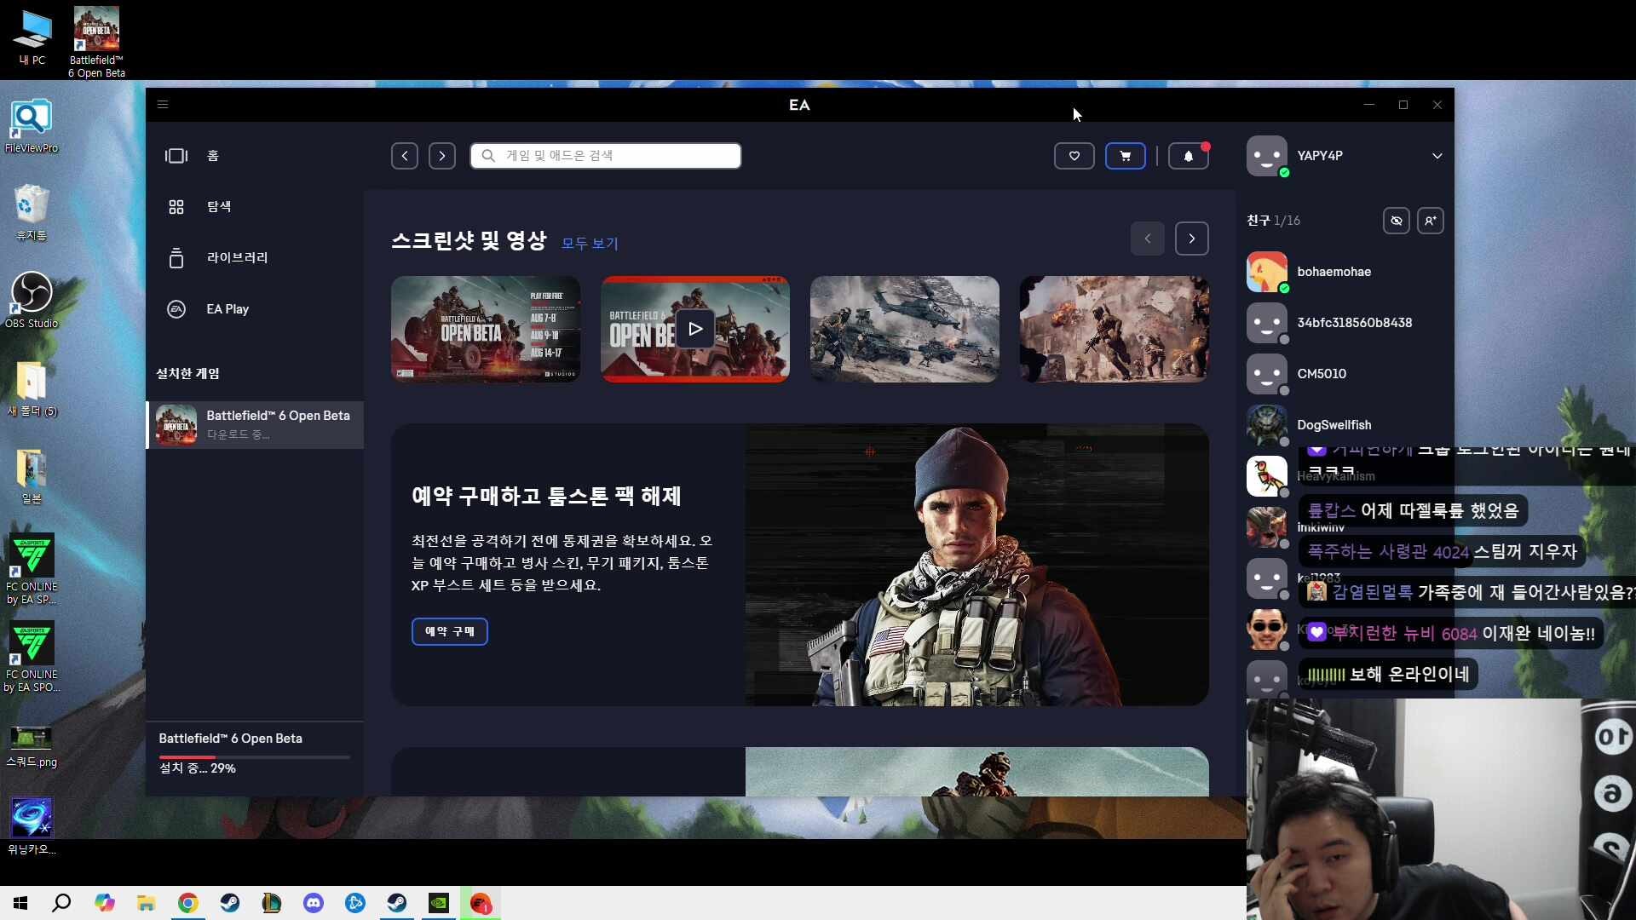Open NVIDIA app from taskbar

click(439, 903)
